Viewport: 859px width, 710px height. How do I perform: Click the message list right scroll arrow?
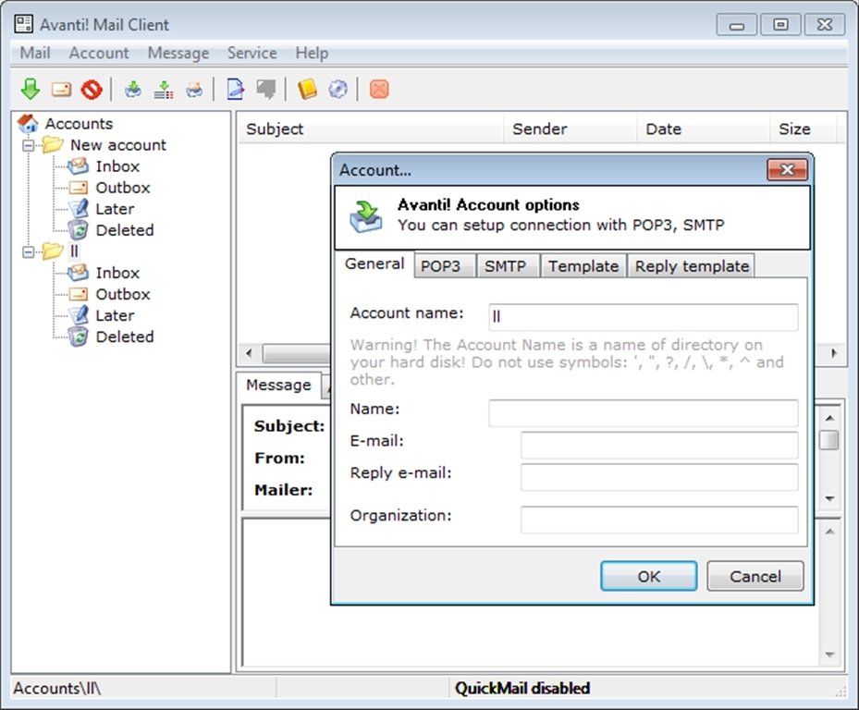(x=834, y=353)
